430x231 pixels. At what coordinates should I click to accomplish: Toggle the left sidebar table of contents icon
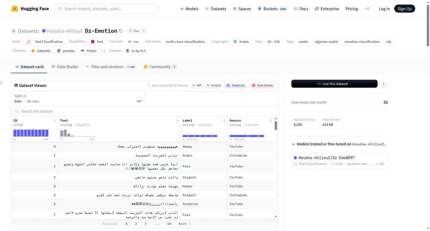1,83
